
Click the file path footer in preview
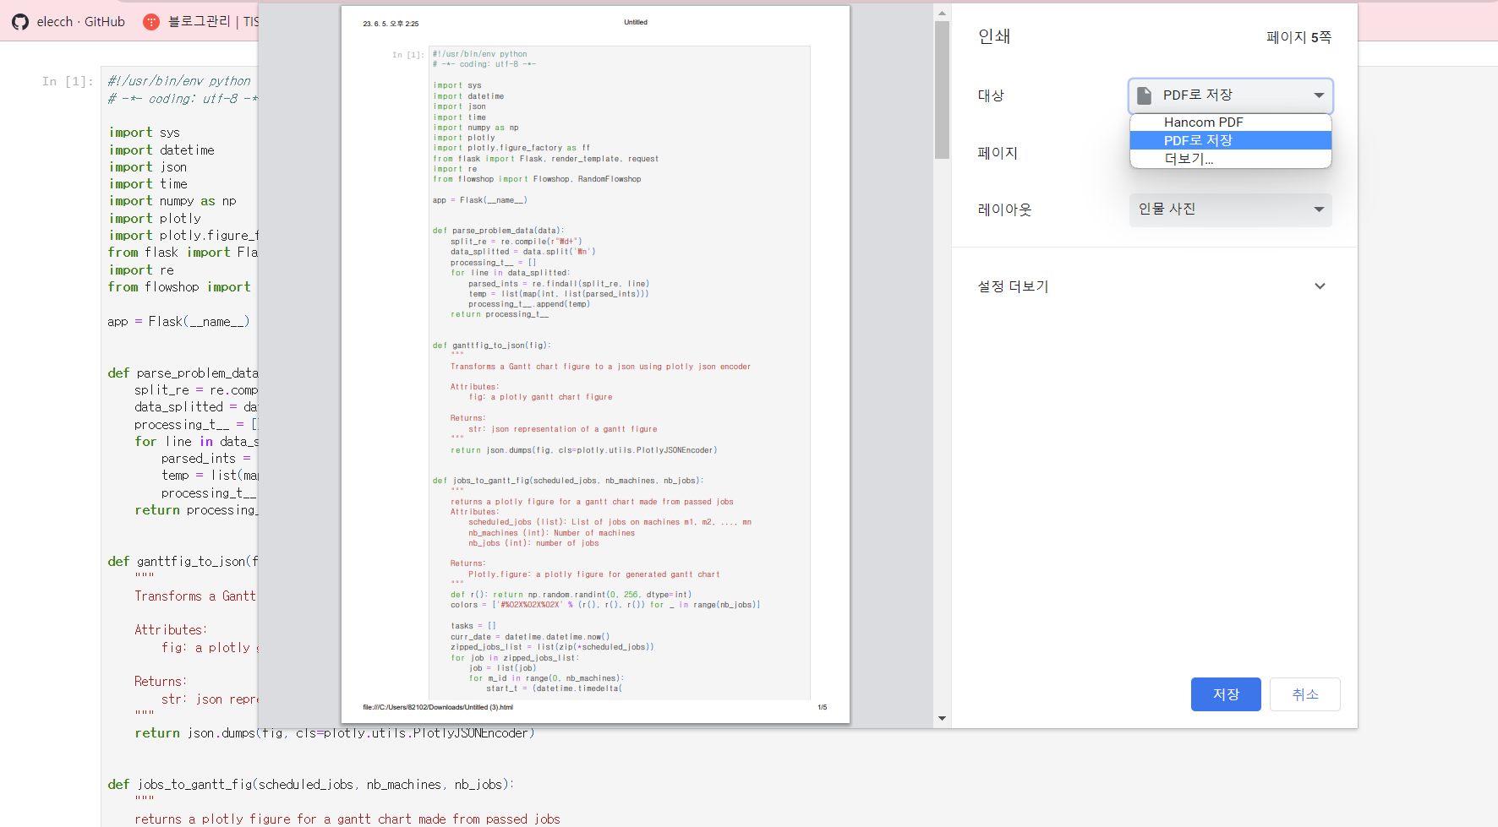(x=438, y=707)
